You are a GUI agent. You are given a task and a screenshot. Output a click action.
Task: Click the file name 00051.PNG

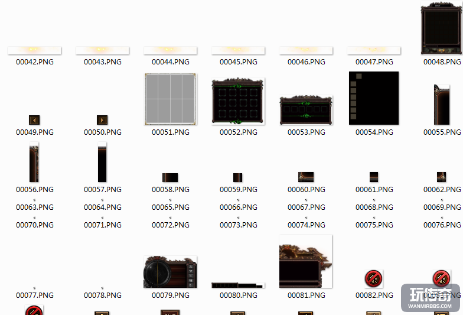click(x=171, y=132)
